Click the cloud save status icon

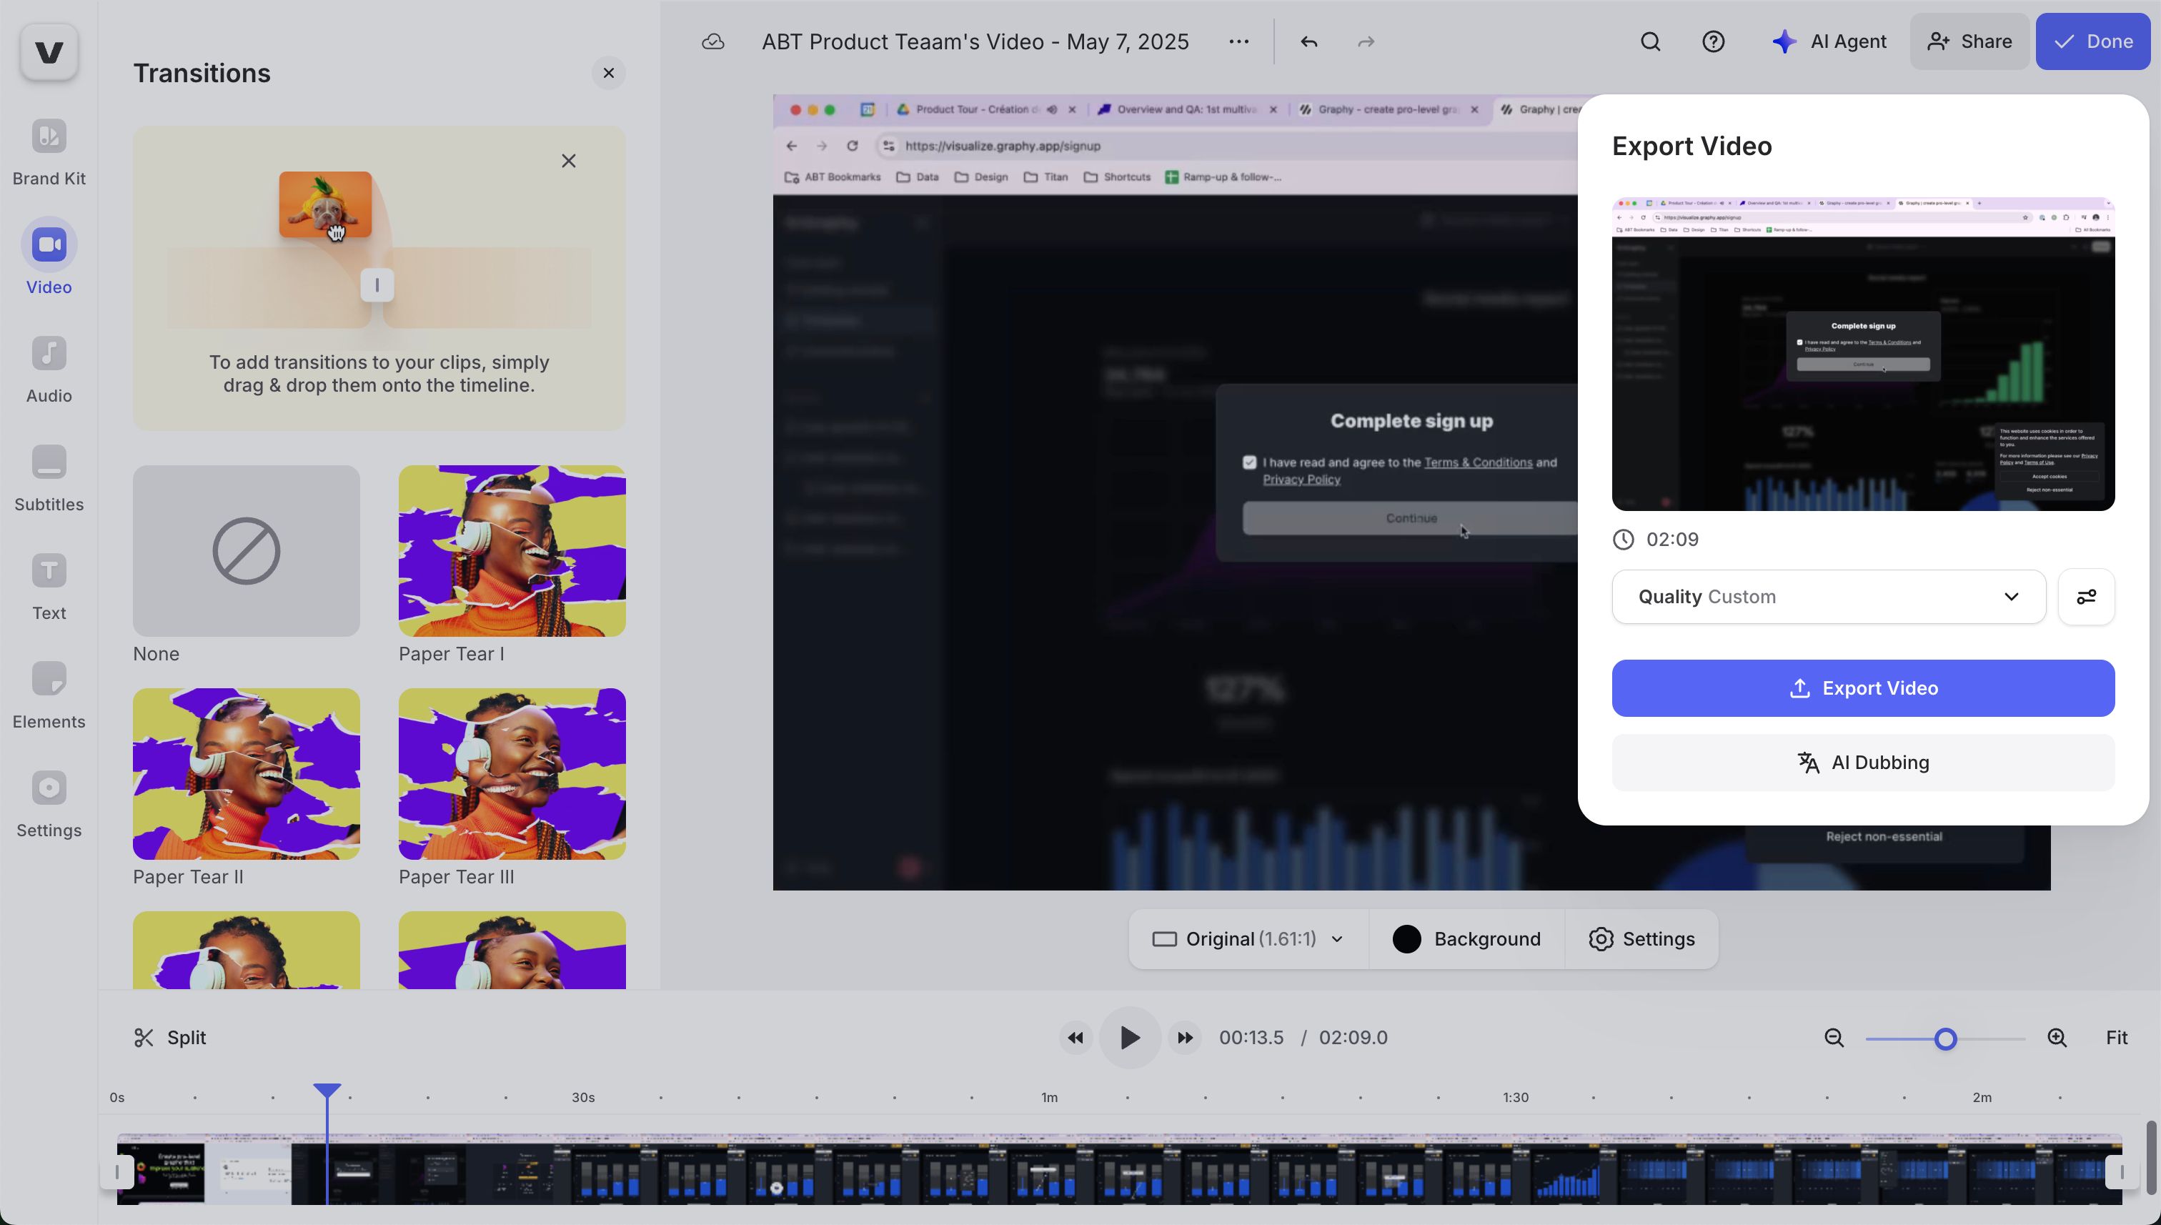tap(713, 41)
